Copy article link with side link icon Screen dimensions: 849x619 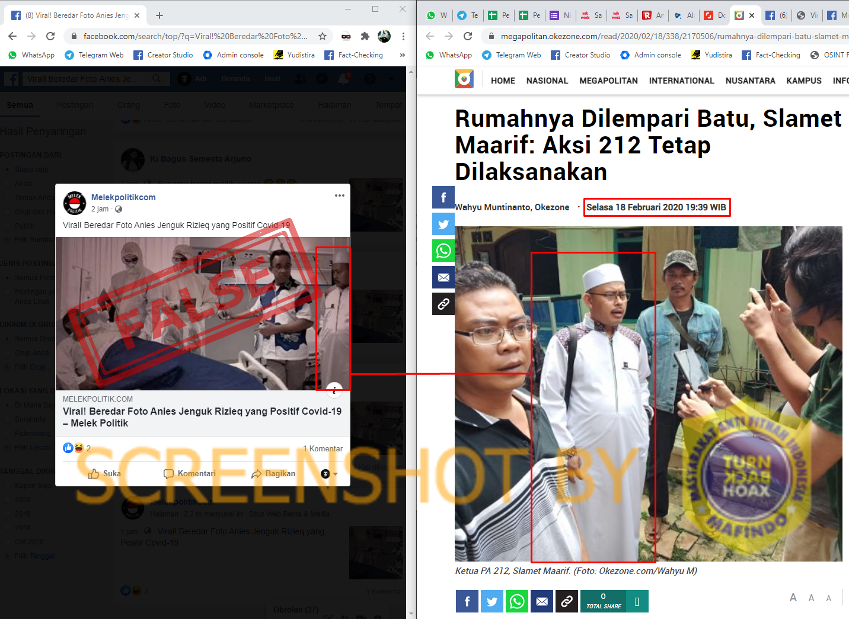click(443, 304)
